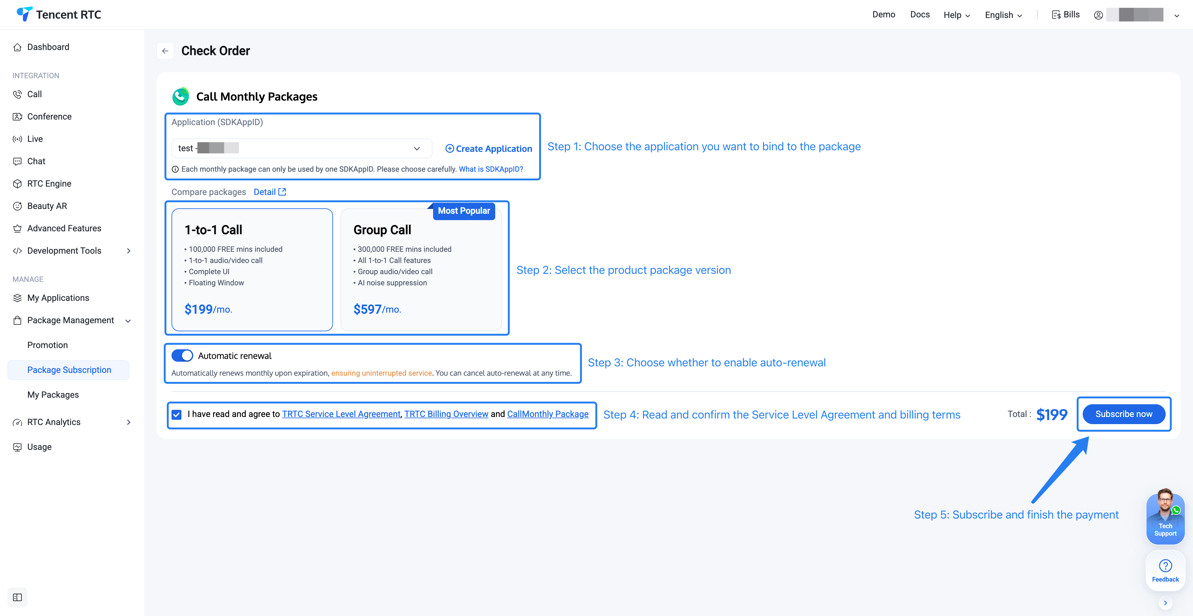
Task: Navigate to the Chat integration page
Action: (36, 161)
